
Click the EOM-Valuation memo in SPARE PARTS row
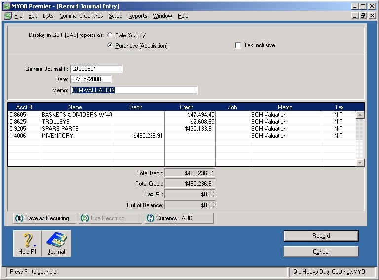286,128
